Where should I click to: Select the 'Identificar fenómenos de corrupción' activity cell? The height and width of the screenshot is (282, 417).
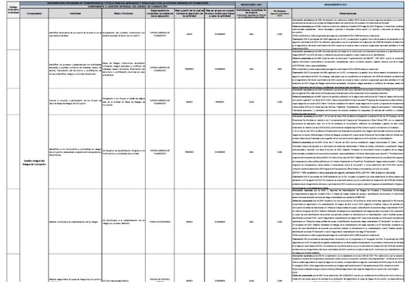[x=75, y=34]
